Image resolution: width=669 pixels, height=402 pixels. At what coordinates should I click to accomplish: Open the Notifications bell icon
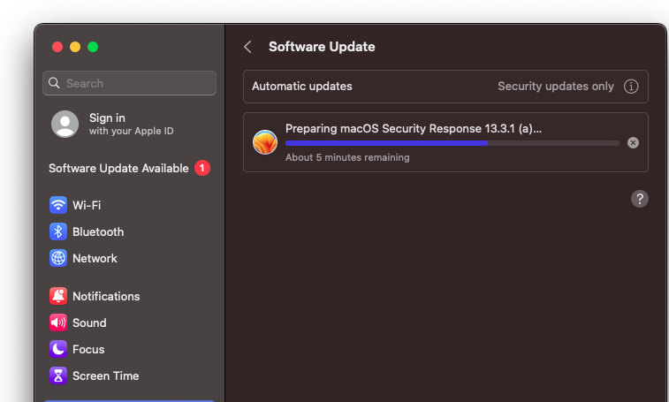tap(58, 296)
